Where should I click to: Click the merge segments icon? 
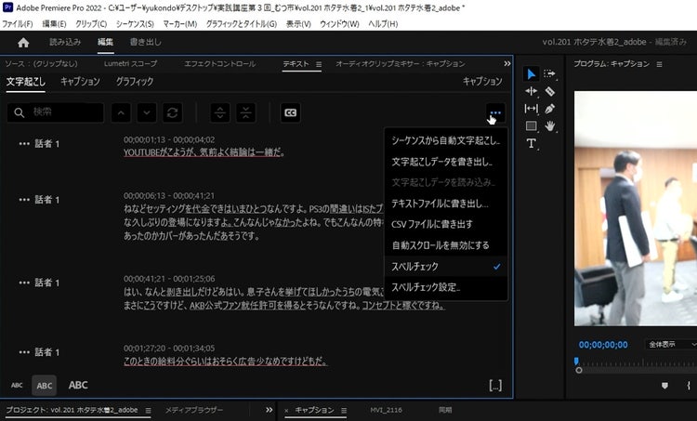click(x=246, y=112)
